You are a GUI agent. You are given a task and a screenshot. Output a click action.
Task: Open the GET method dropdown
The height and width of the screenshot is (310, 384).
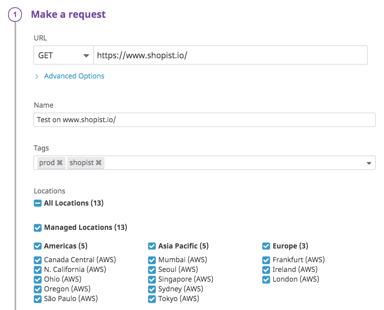point(64,55)
